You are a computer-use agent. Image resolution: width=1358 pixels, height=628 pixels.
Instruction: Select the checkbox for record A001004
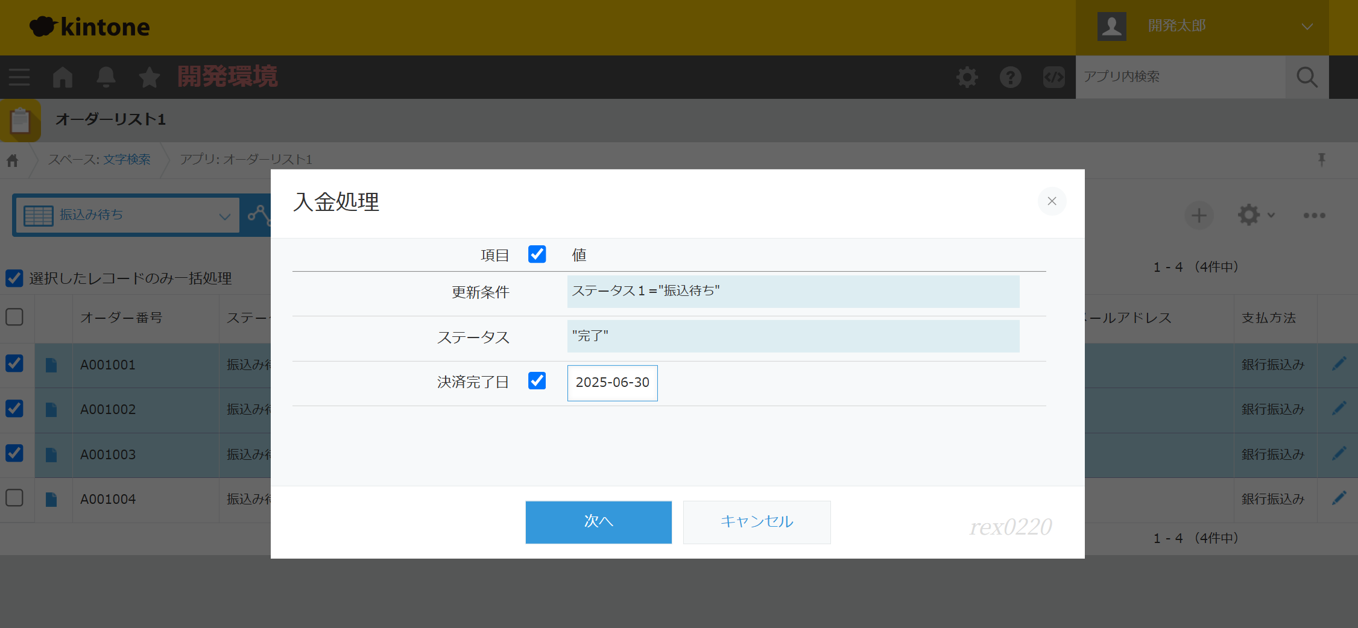point(14,498)
